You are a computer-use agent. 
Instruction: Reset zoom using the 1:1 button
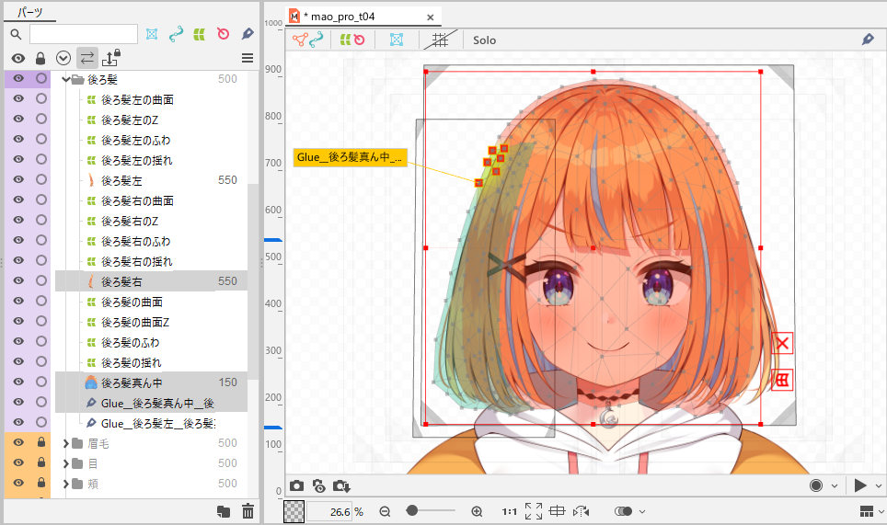[509, 511]
